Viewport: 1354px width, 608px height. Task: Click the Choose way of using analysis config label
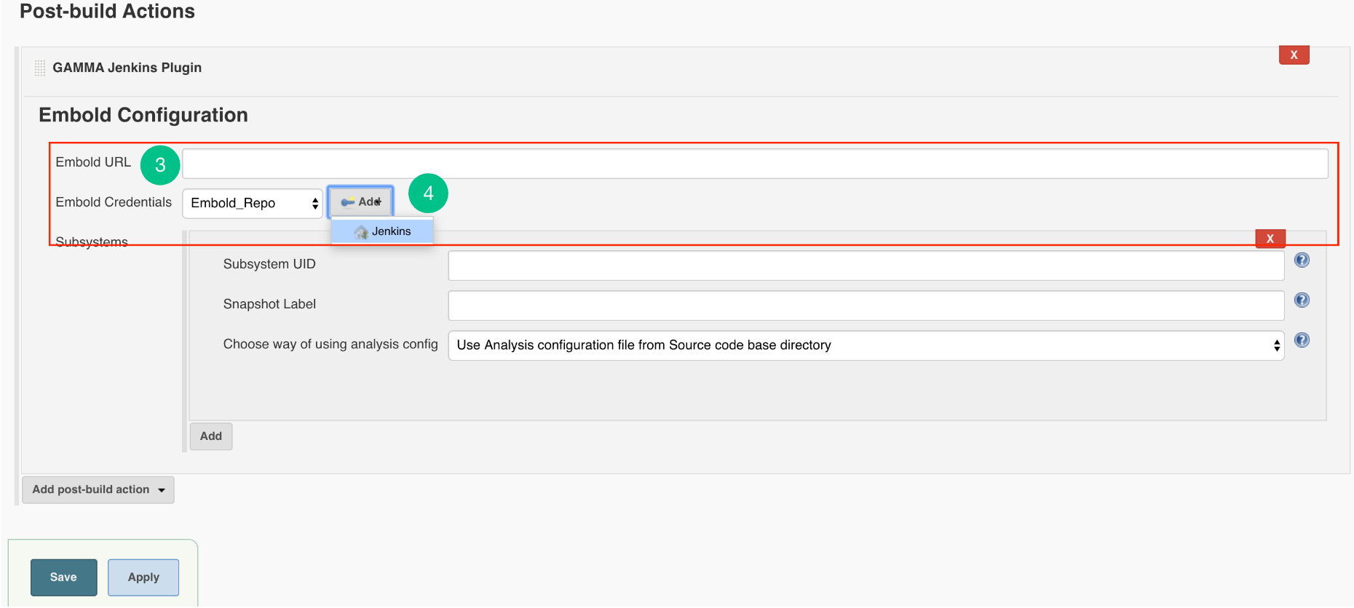pyautogui.click(x=330, y=344)
